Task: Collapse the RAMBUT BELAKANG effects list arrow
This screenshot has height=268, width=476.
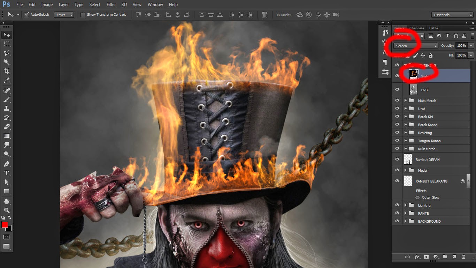Action: click(x=468, y=181)
